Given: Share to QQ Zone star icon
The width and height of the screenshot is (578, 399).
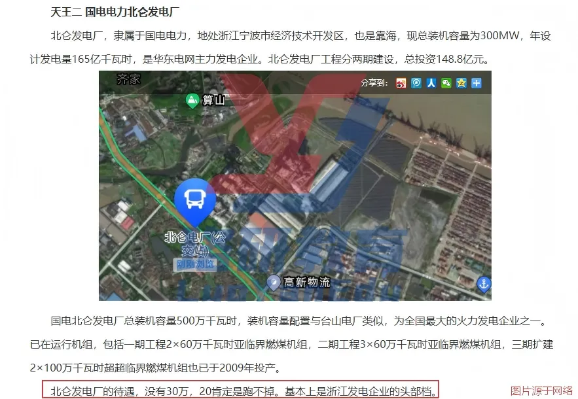Looking at the screenshot, I should pyautogui.click(x=461, y=83).
